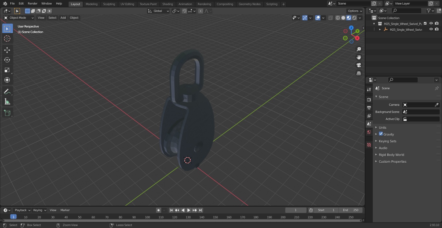The height and width of the screenshot is (228, 442).
Task: Open the Render properties tab
Action: point(369,100)
